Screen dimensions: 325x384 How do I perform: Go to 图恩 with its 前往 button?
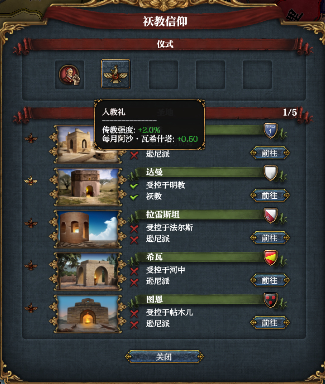point(270,323)
